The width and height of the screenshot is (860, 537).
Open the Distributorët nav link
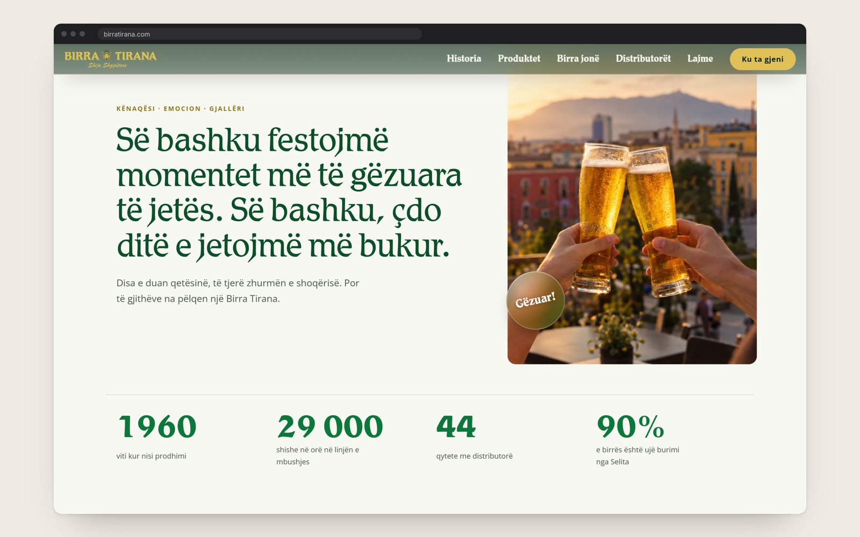pos(643,59)
